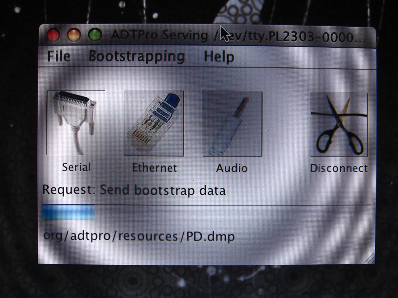Open the File menu
Viewport: 398px width, 298px height.
pos(59,56)
